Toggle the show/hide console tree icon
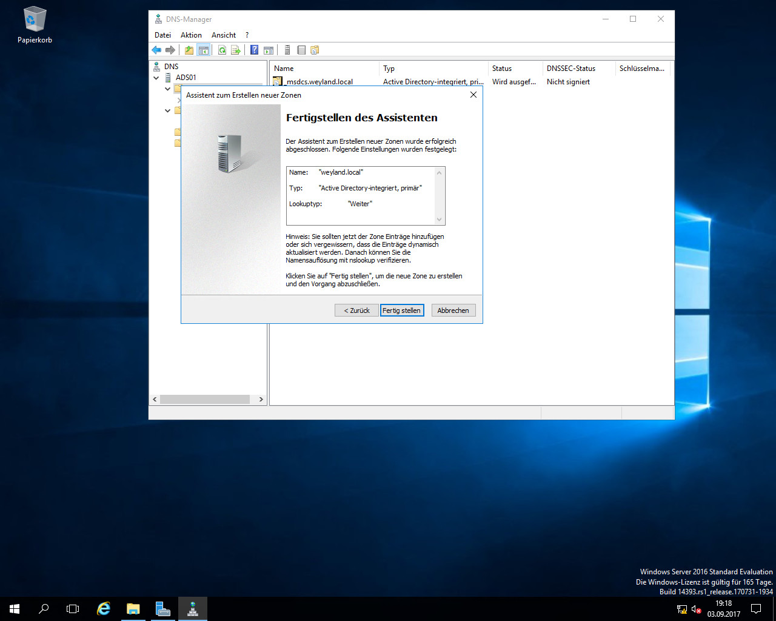Screen dimensions: 776x621 pyautogui.click(x=203, y=50)
